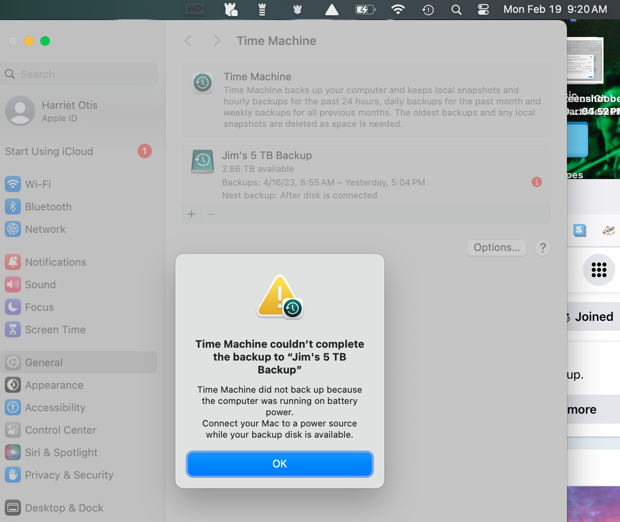
Task: Open Siri & Spotlight settings
Action: [79, 453]
